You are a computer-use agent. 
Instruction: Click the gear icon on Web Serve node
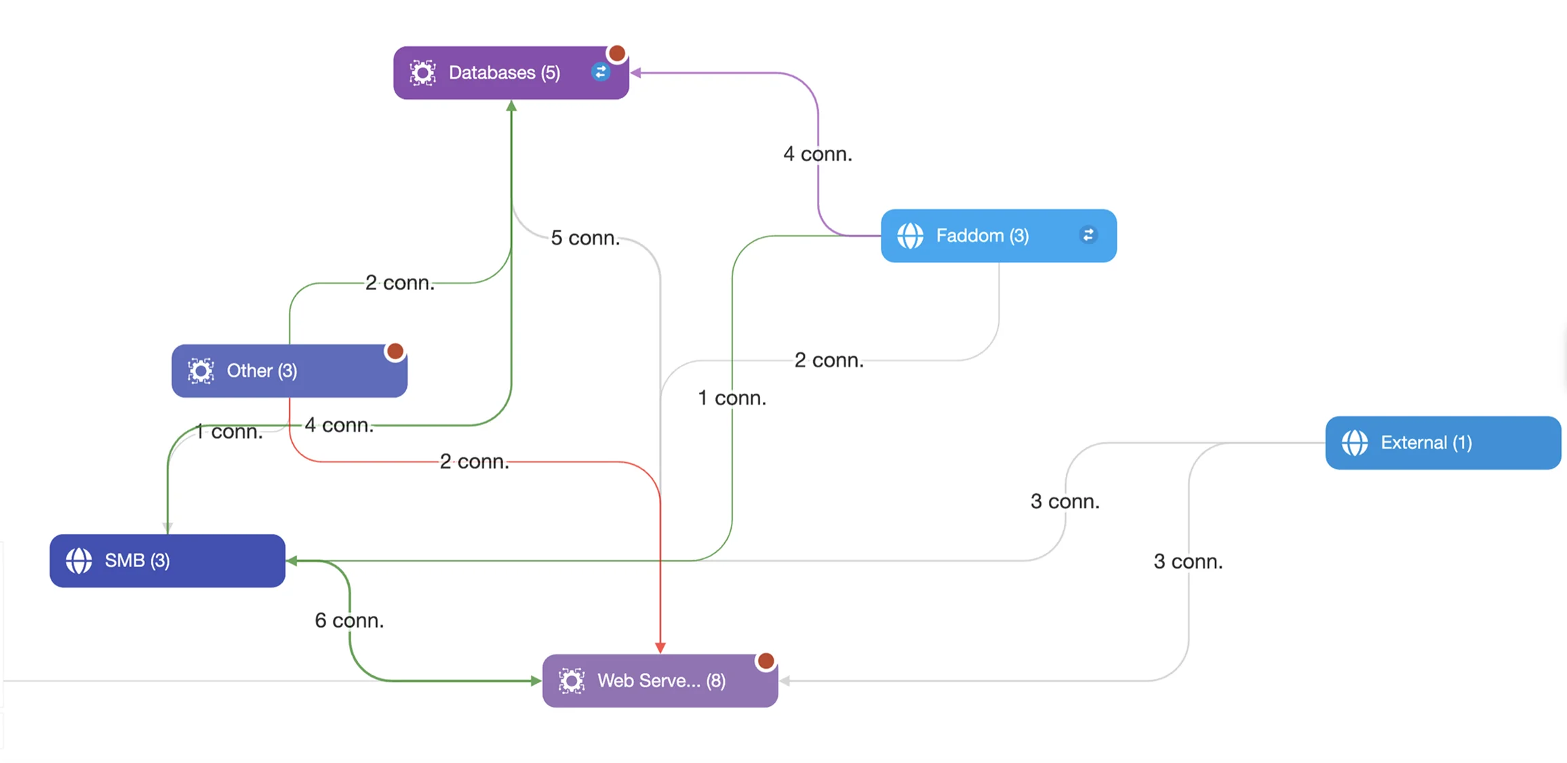(572, 680)
